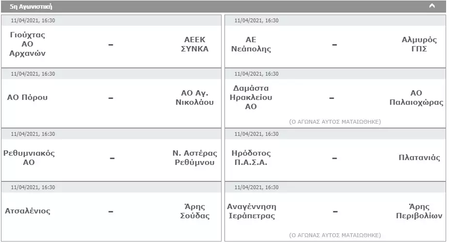
Task: Click score dash of Ατσαλένιος vs Άρης Σούδας
Action: (x=111, y=211)
